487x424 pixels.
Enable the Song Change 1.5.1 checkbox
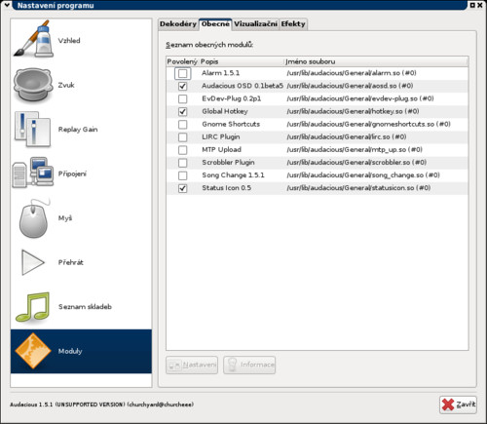[x=182, y=175]
